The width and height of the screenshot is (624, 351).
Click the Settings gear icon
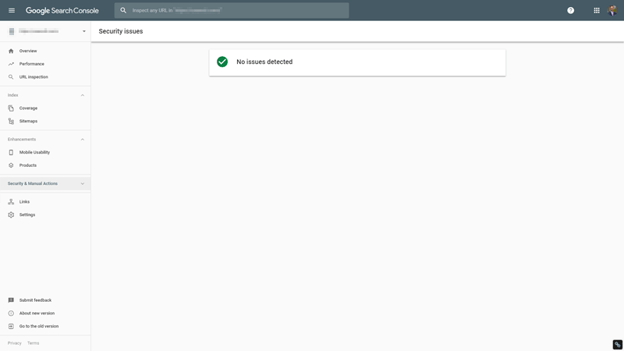click(11, 214)
